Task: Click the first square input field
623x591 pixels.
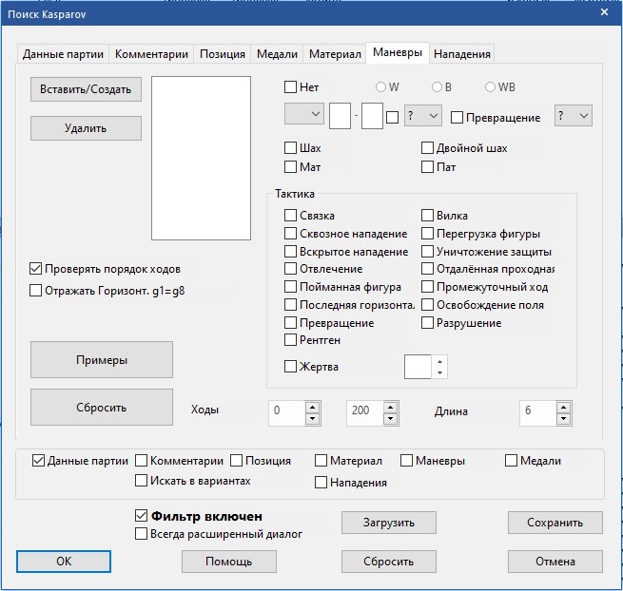Action: (x=340, y=117)
